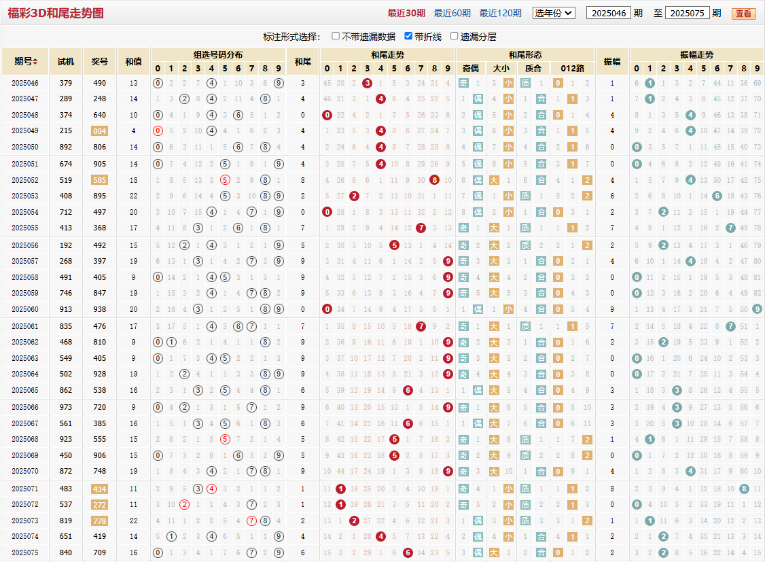The image size is (765, 562).
Task: Click red ball 5 in row 2025056 trend
Action: pos(394,245)
